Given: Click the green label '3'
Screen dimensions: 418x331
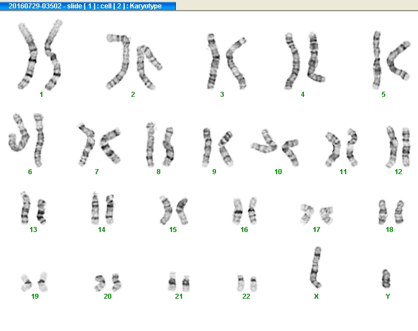Looking at the screenshot, I should click(x=222, y=95).
